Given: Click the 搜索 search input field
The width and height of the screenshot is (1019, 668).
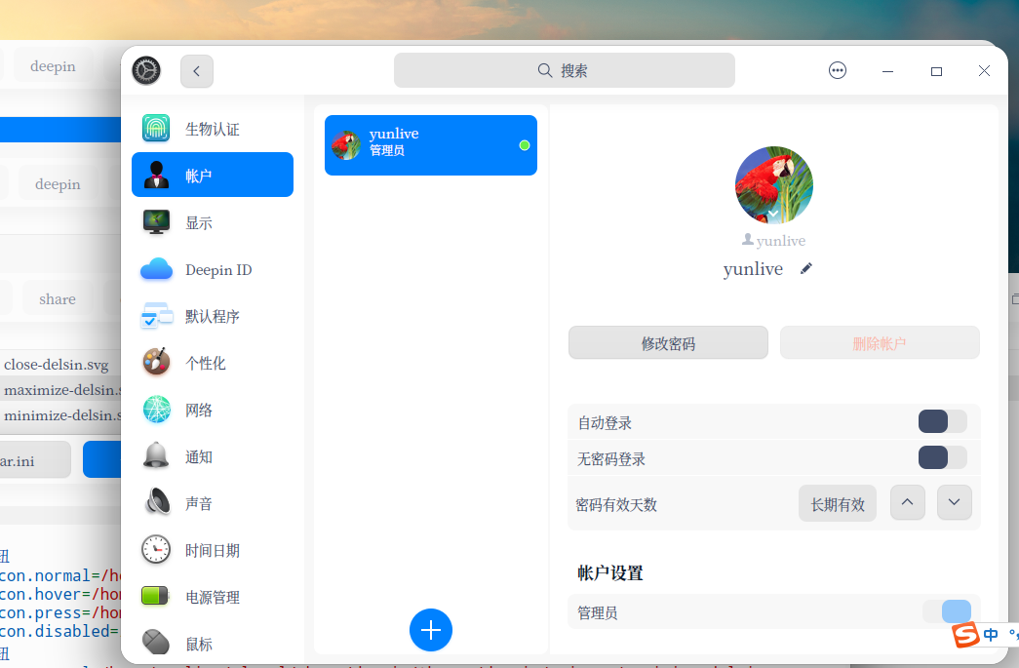Looking at the screenshot, I should click(564, 70).
